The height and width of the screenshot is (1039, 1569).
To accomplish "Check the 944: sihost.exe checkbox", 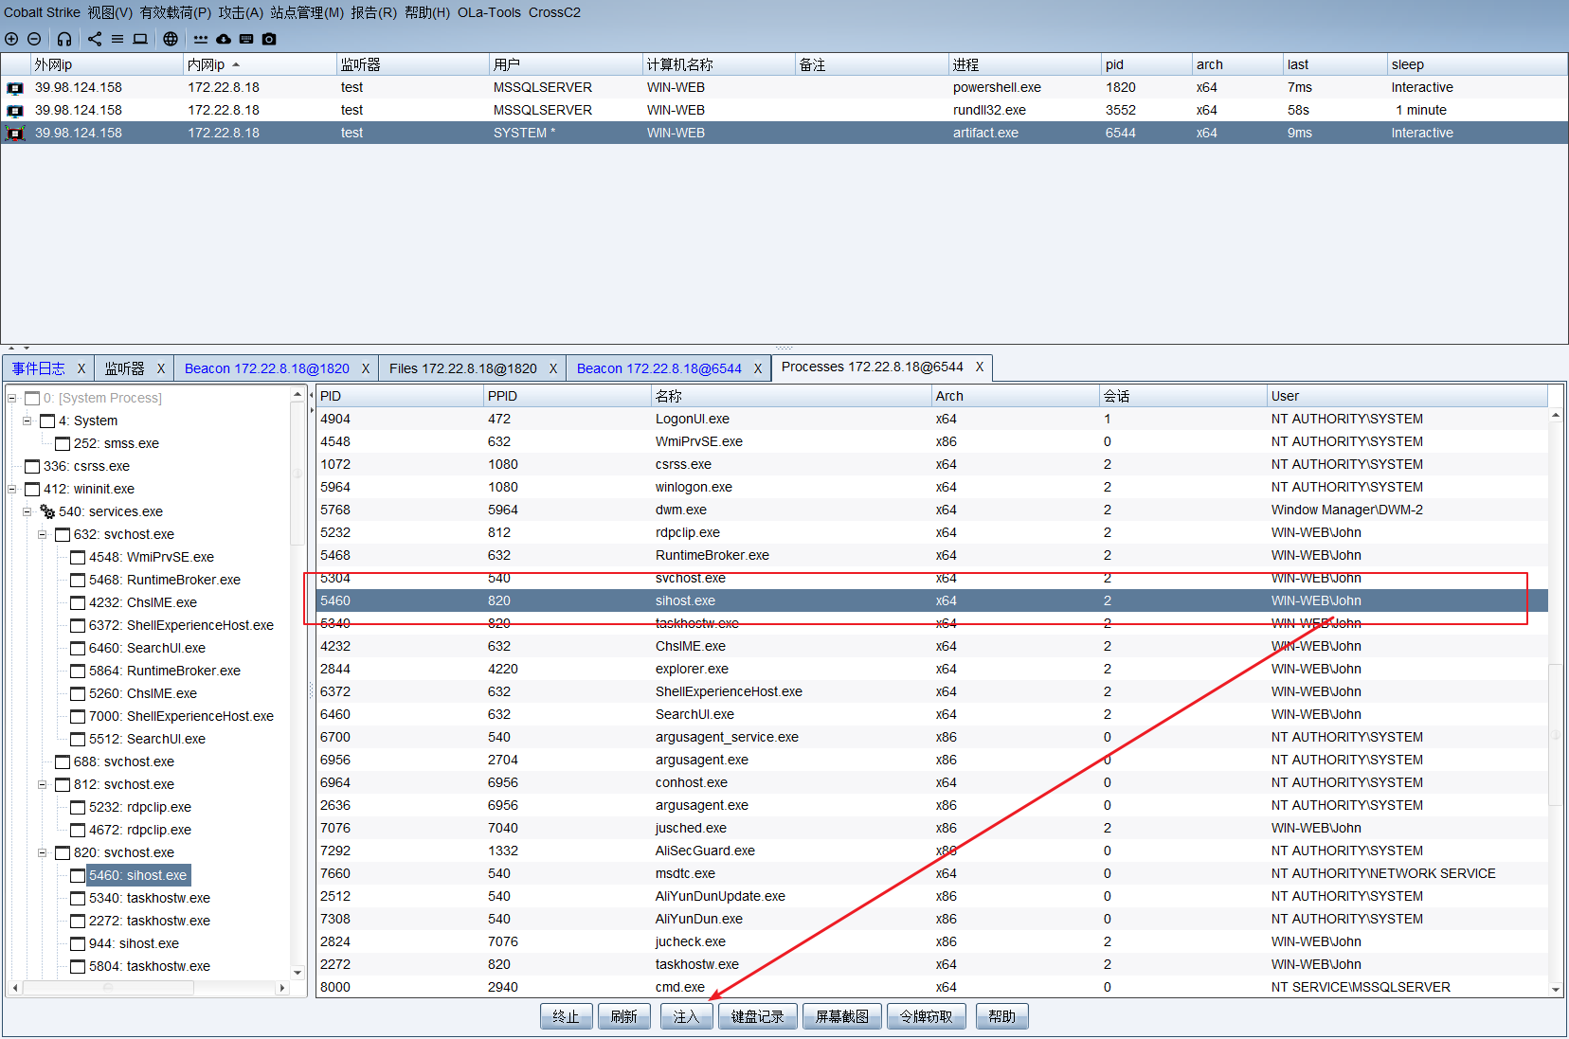I will [x=78, y=943].
